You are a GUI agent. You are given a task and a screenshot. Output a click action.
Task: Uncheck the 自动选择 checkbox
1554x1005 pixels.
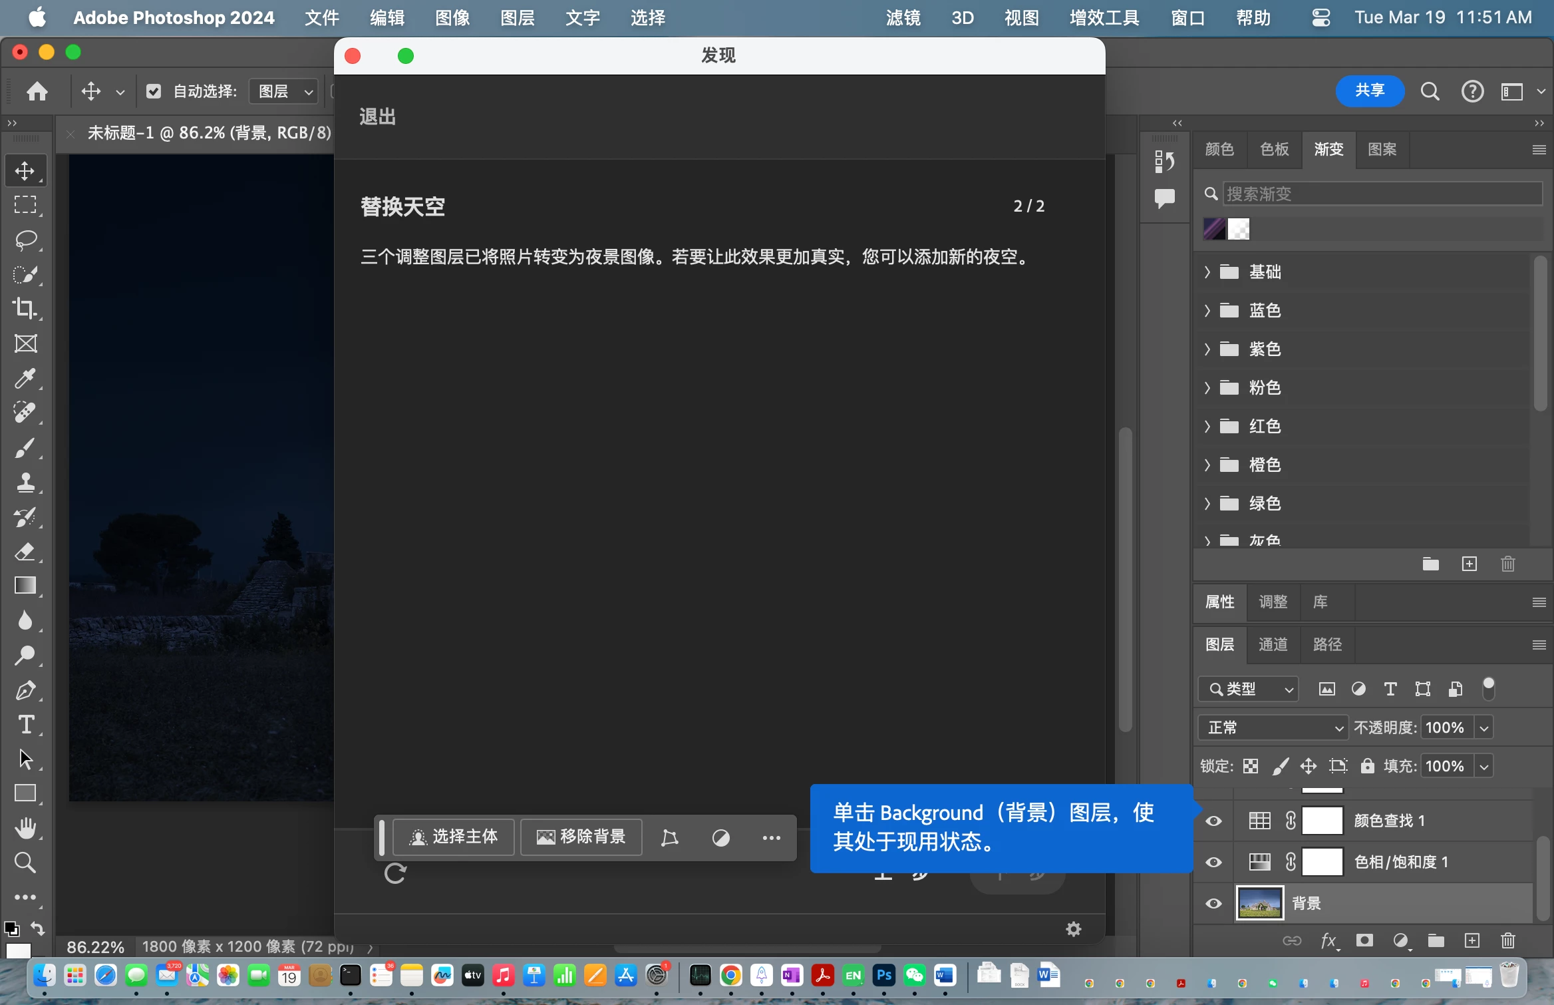[154, 91]
